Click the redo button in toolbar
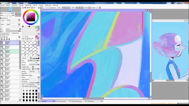This screenshot has height=106, width=189. (x=43, y=8)
